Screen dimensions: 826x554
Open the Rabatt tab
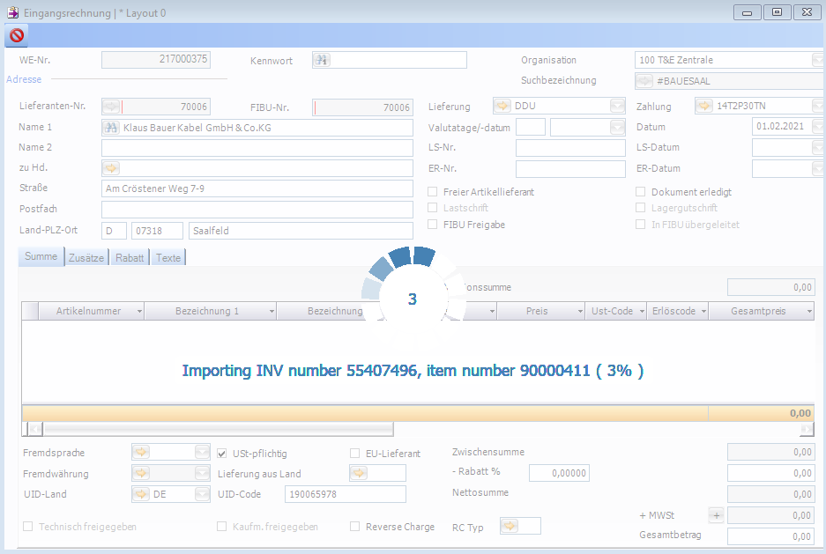[130, 257]
